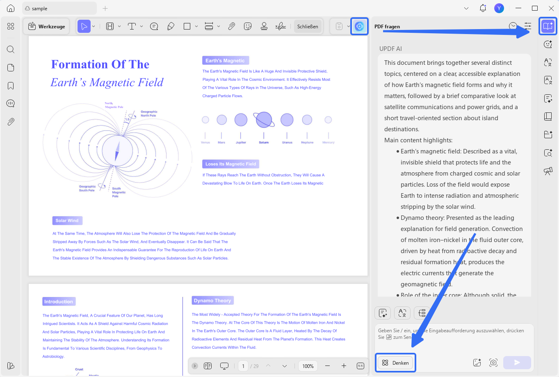Viewport: 559px width, 377px height.
Task: Click the summarize quick prompt button
Action: (383, 313)
